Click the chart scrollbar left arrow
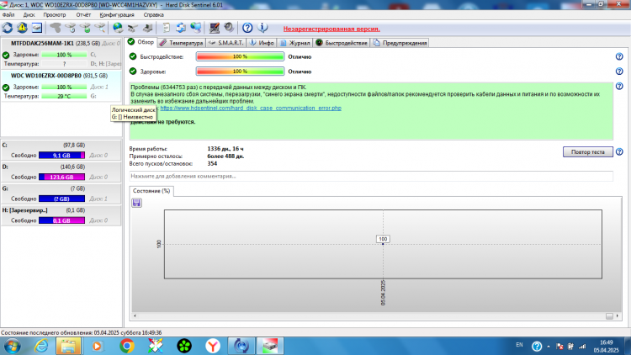The image size is (631, 355). 135,316
